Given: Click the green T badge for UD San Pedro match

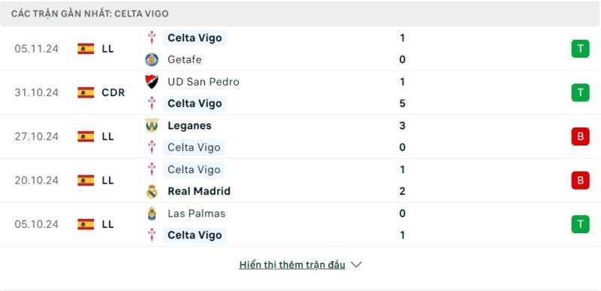Looking at the screenshot, I should click(x=580, y=93).
